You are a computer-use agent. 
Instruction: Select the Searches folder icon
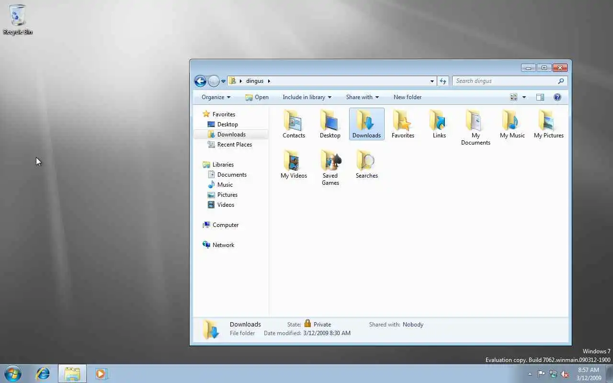coord(366,164)
